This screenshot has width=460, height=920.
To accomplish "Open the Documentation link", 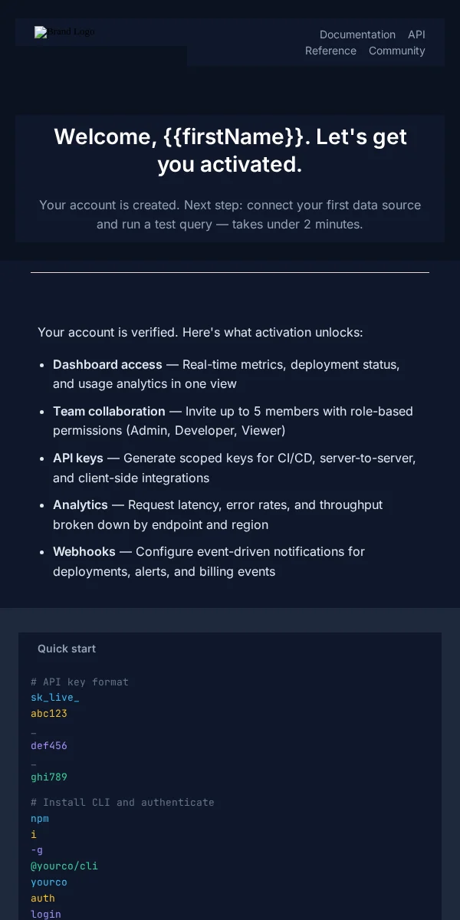I will pos(357,34).
